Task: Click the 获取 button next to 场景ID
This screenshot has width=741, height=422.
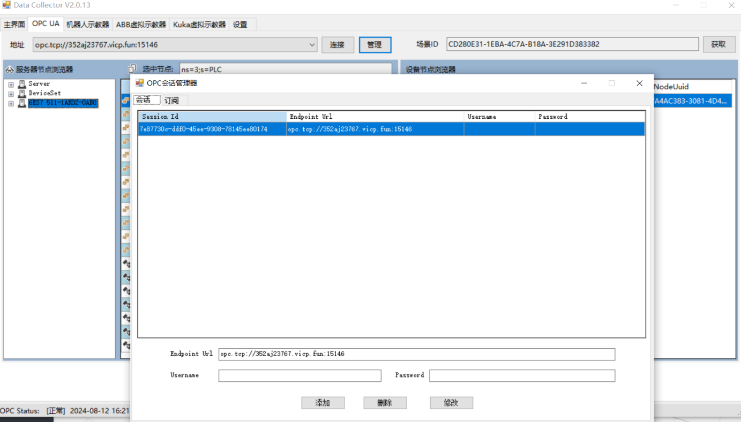Action: click(718, 44)
